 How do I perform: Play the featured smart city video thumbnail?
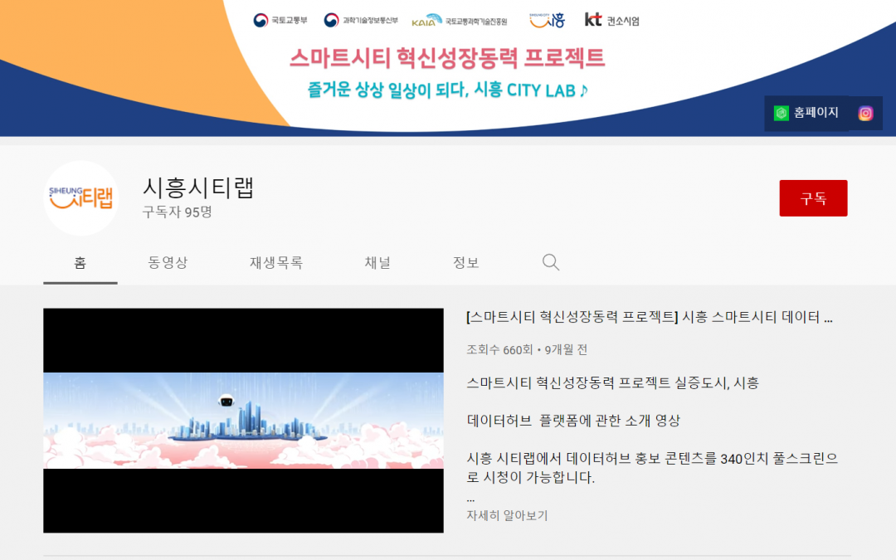click(243, 421)
